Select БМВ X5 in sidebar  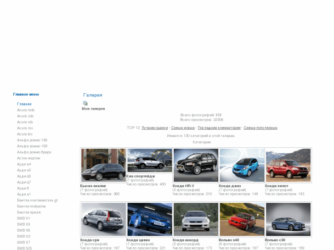[x=23, y=224]
